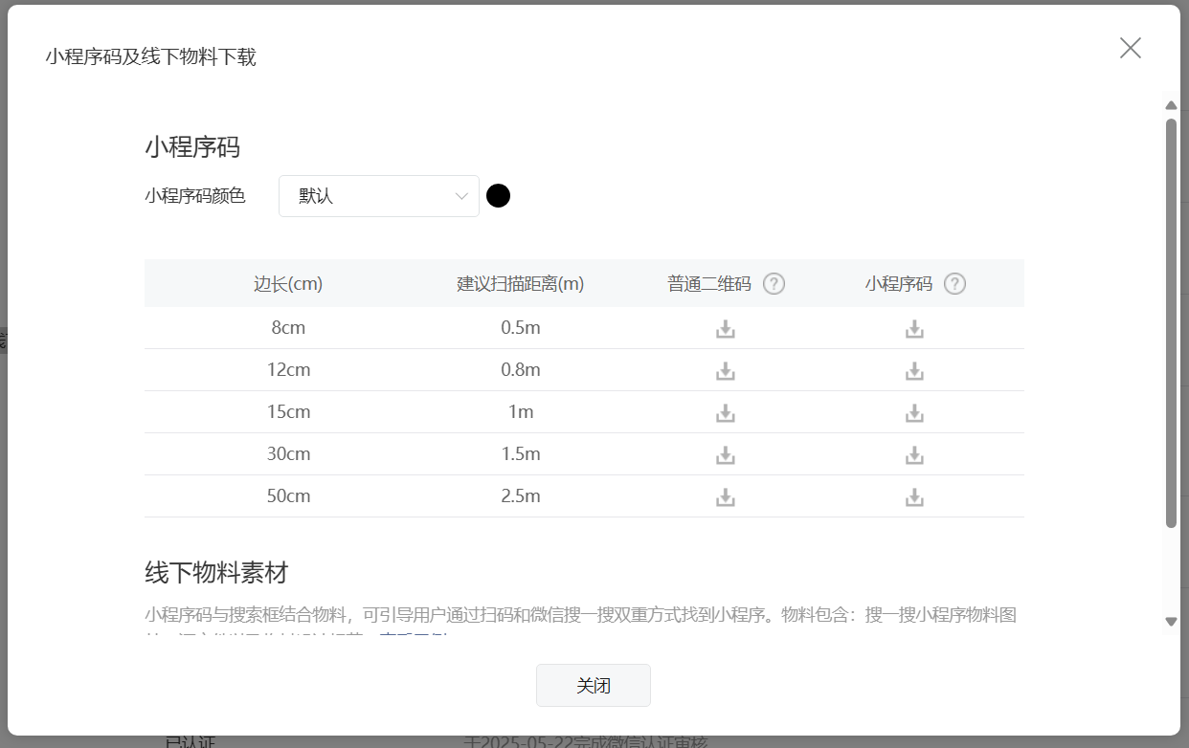The height and width of the screenshot is (748, 1189).
Task: Click the 关闭 button
Action: point(594,686)
